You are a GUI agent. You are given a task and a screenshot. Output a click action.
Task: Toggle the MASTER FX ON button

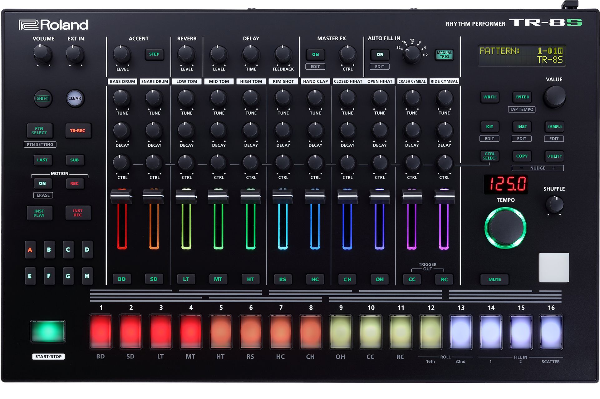click(x=315, y=54)
